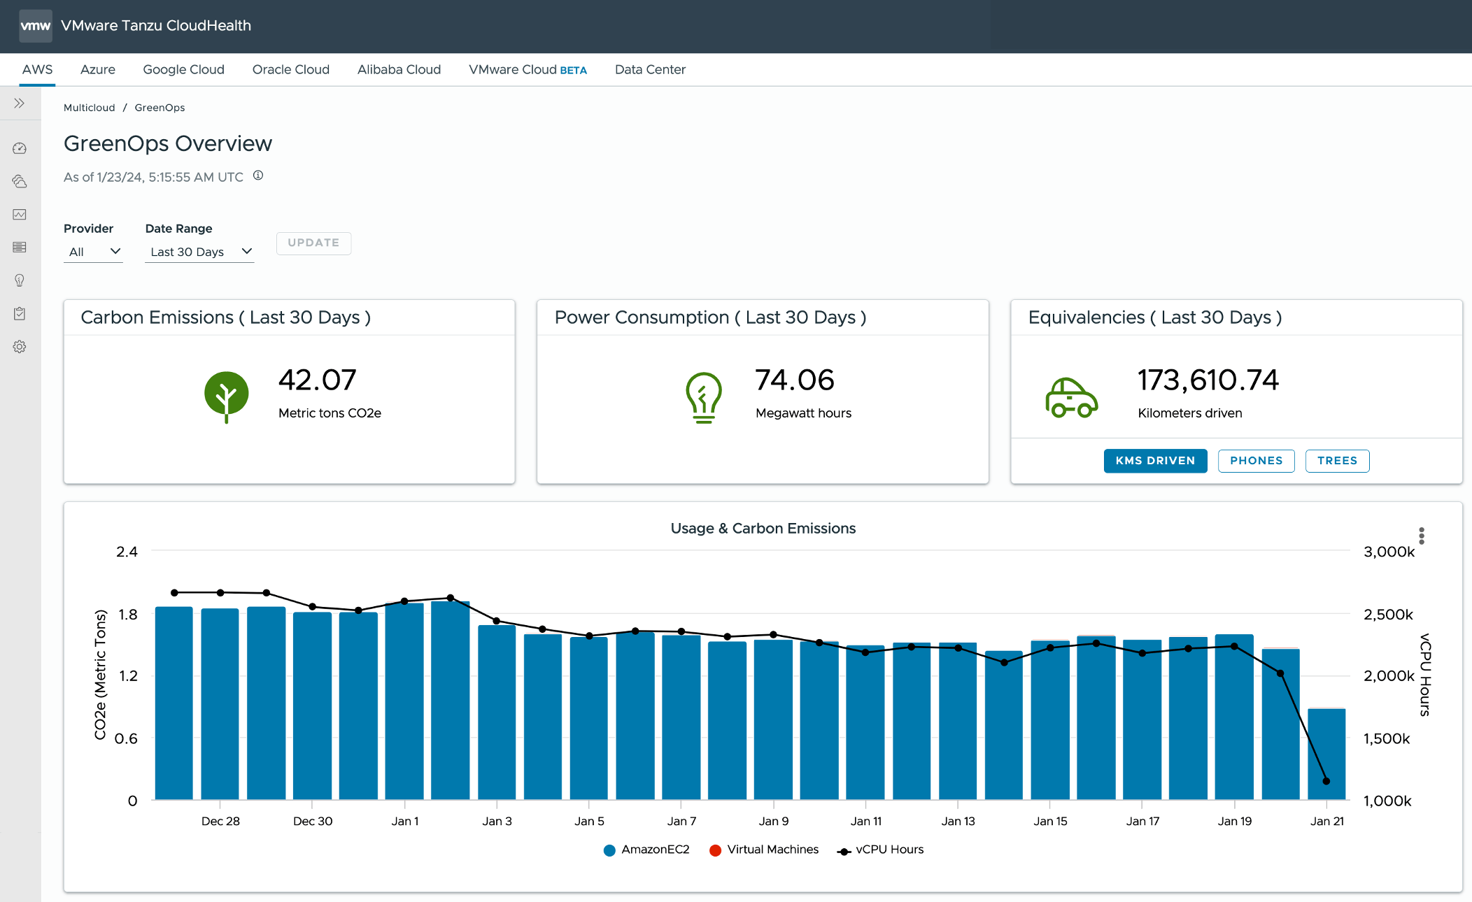This screenshot has height=902, width=1472.
Task: Toggle the vCPU Hours legend marker
Action: (x=844, y=851)
